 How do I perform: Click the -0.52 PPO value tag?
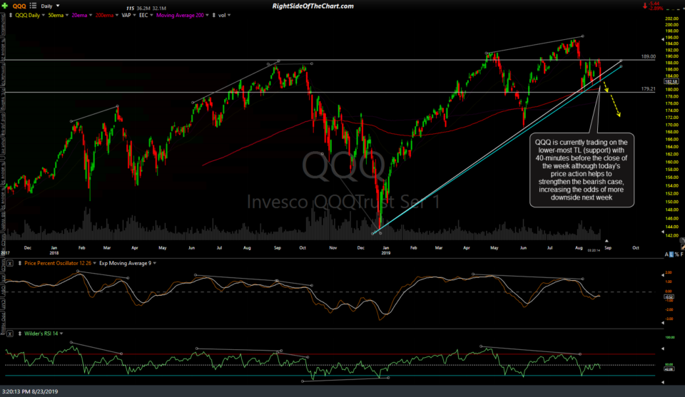pos(669,297)
